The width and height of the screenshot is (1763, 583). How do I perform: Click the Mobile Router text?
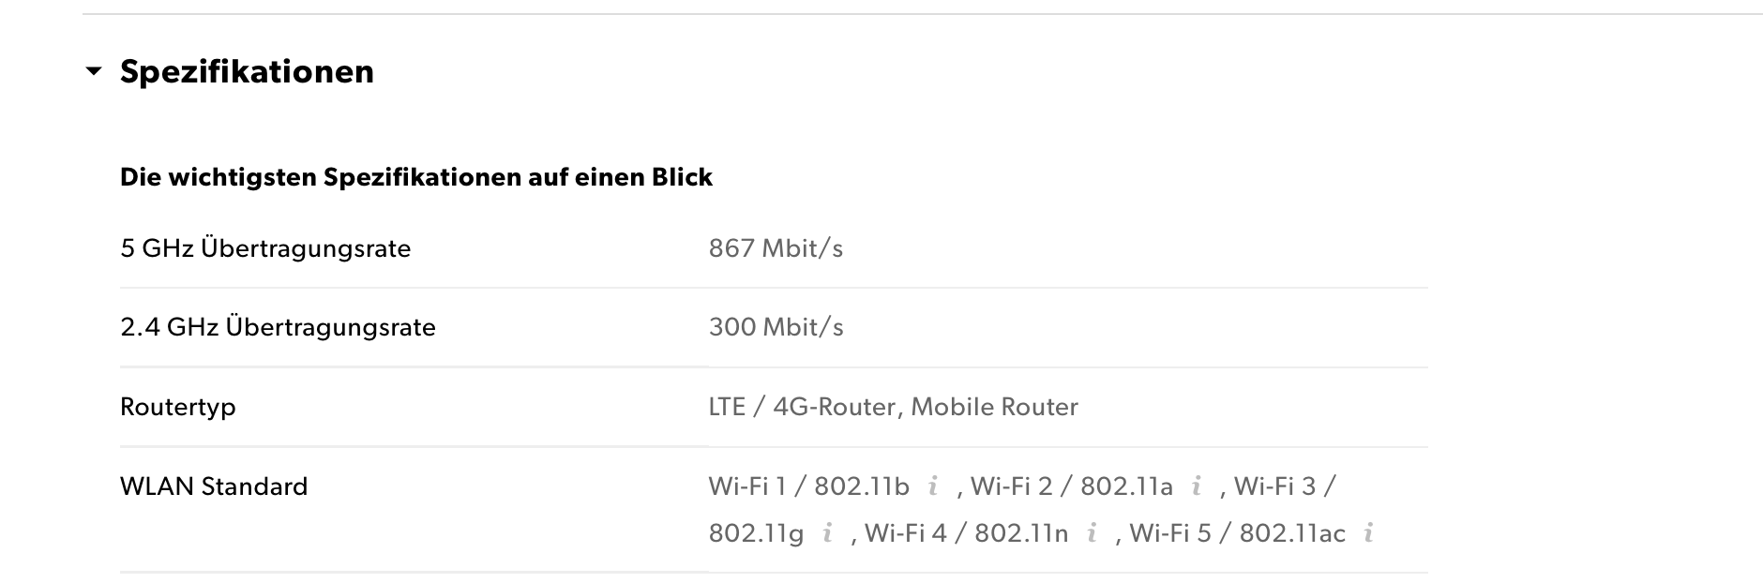pyautogui.click(x=995, y=407)
